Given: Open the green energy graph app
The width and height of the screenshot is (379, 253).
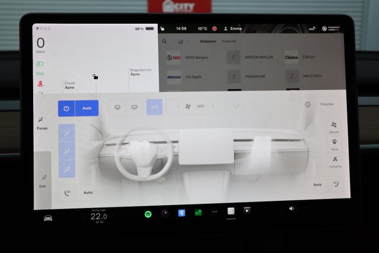Looking at the screenshot, I should tap(198, 212).
